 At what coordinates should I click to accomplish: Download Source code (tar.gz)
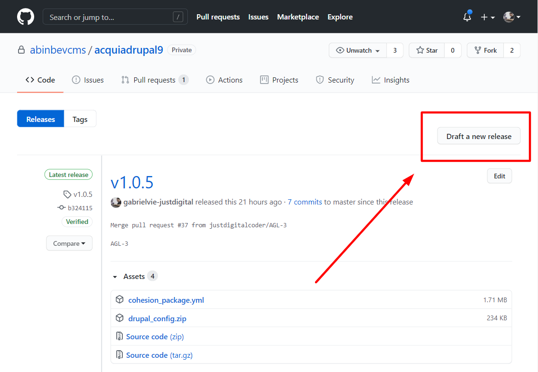pyautogui.click(x=159, y=355)
